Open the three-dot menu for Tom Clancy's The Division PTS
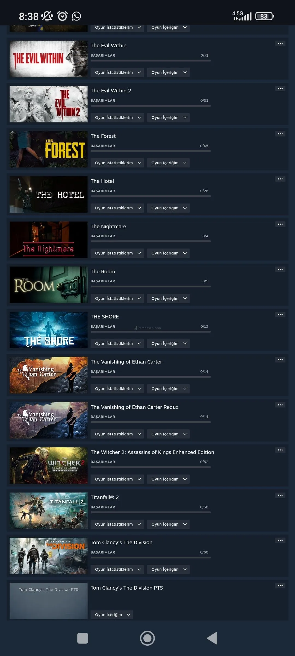295x656 pixels. pos(280,585)
